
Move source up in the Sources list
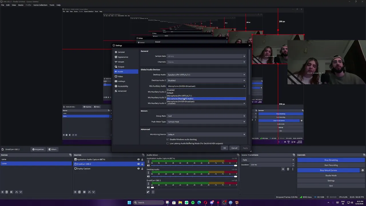(89, 192)
